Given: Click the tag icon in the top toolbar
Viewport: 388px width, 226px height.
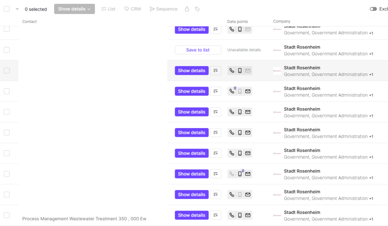Looking at the screenshot, I should click(x=197, y=9).
